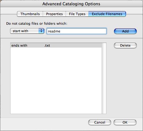Click the 'ends with' condition in the list
143x131 pixels.
coord(19,45)
